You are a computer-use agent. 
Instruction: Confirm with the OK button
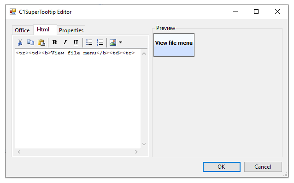(x=222, y=167)
